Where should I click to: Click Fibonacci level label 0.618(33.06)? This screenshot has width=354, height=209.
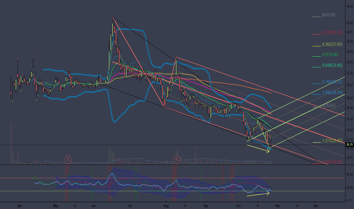pos(332,65)
